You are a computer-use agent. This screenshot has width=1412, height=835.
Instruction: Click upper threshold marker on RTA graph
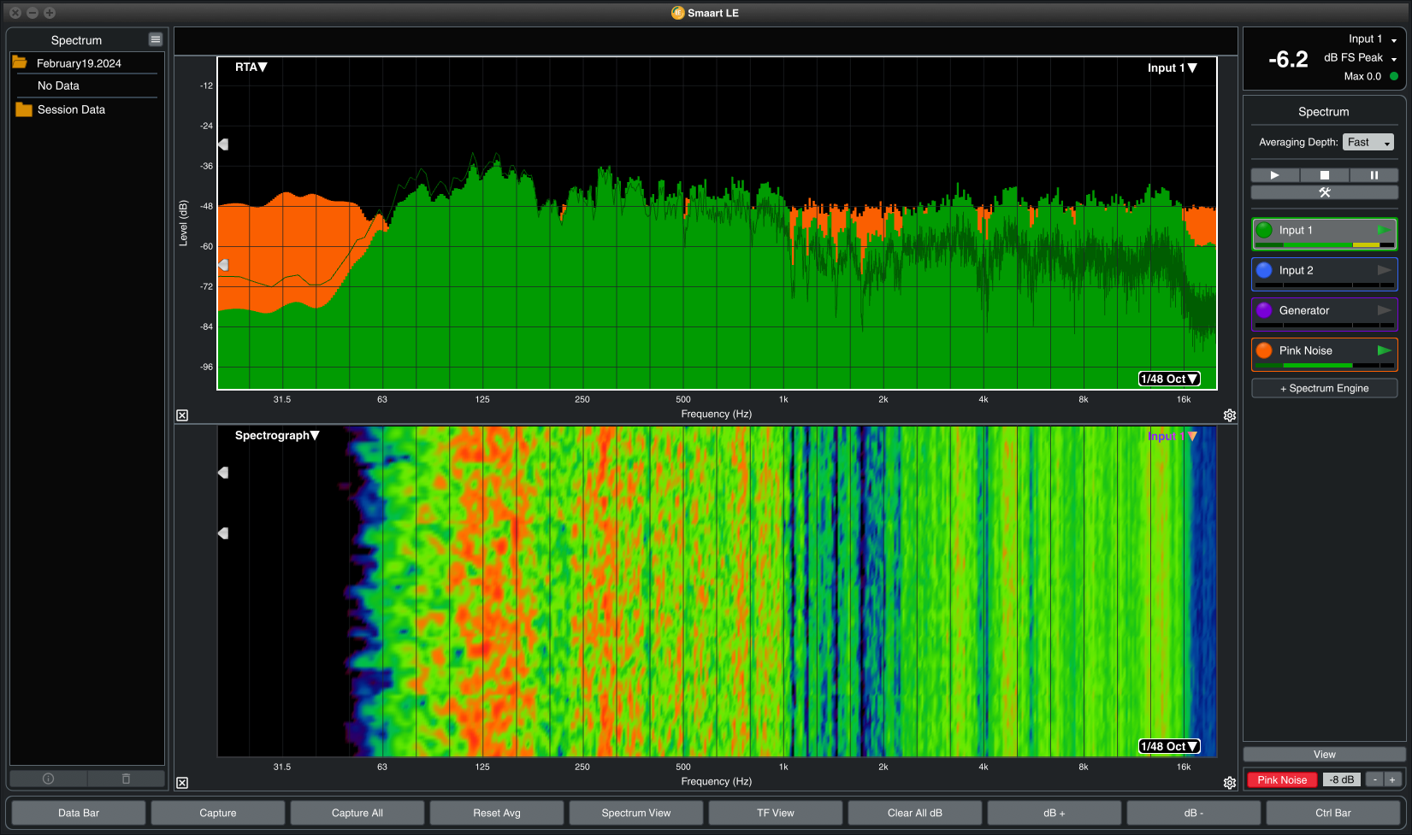coord(223,144)
